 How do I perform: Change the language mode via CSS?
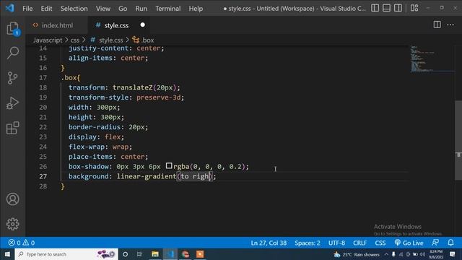pos(380,243)
